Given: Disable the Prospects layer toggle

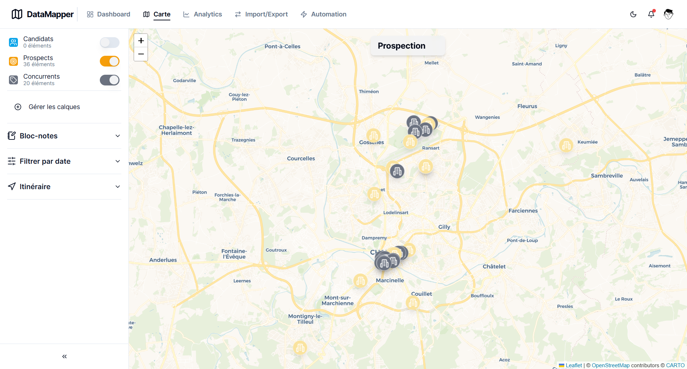Looking at the screenshot, I should click(x=109, y=61).
